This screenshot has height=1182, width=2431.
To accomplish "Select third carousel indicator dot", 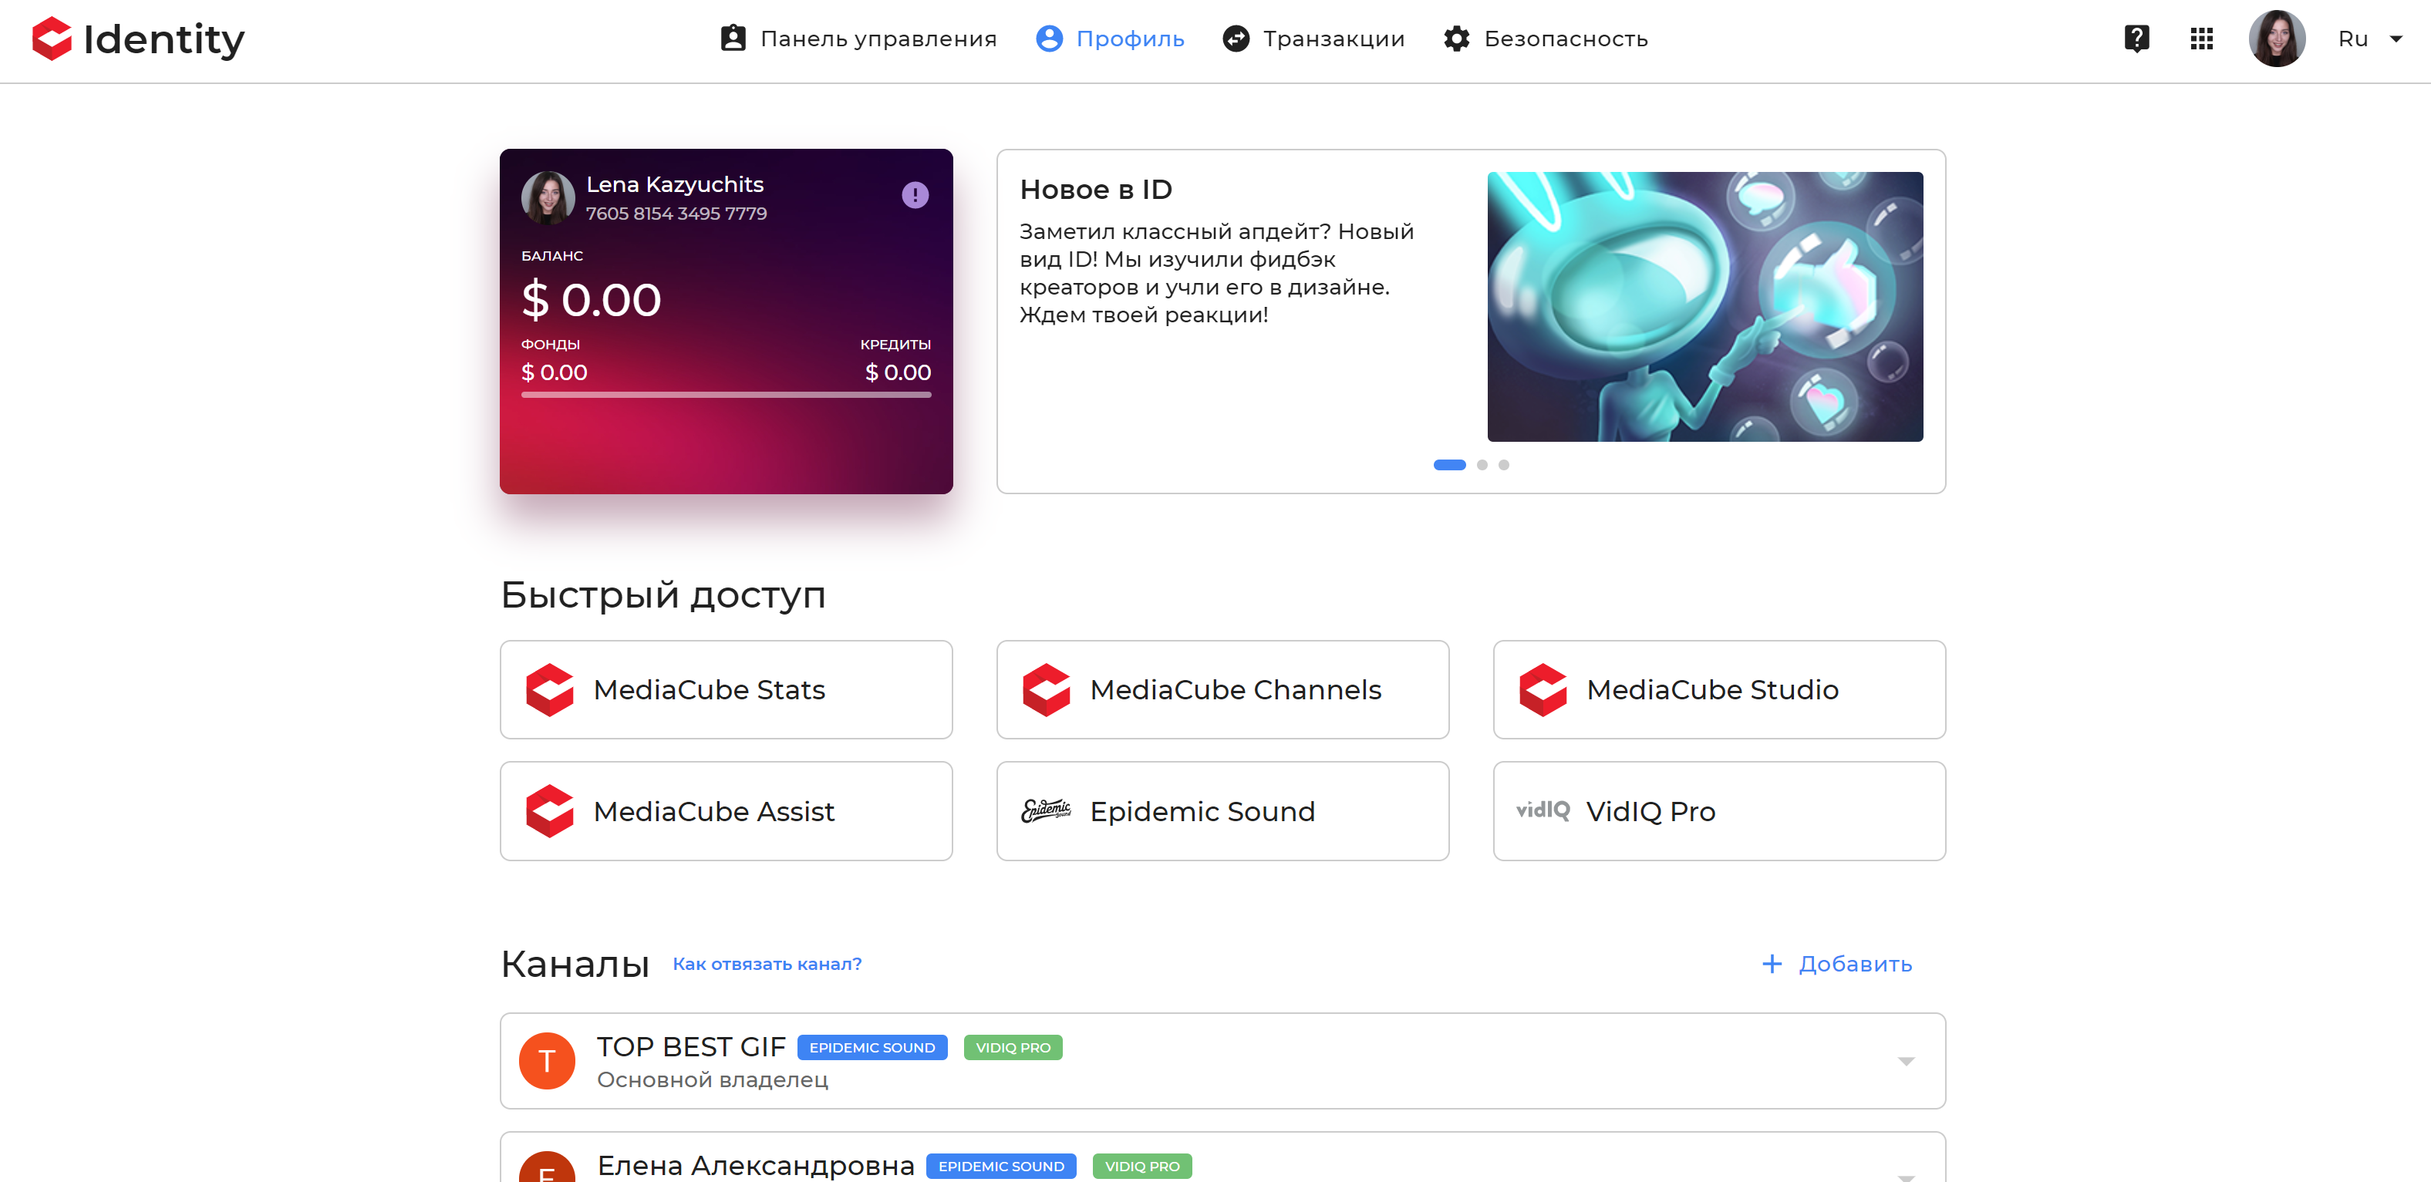I will [x=1504, y=465].
